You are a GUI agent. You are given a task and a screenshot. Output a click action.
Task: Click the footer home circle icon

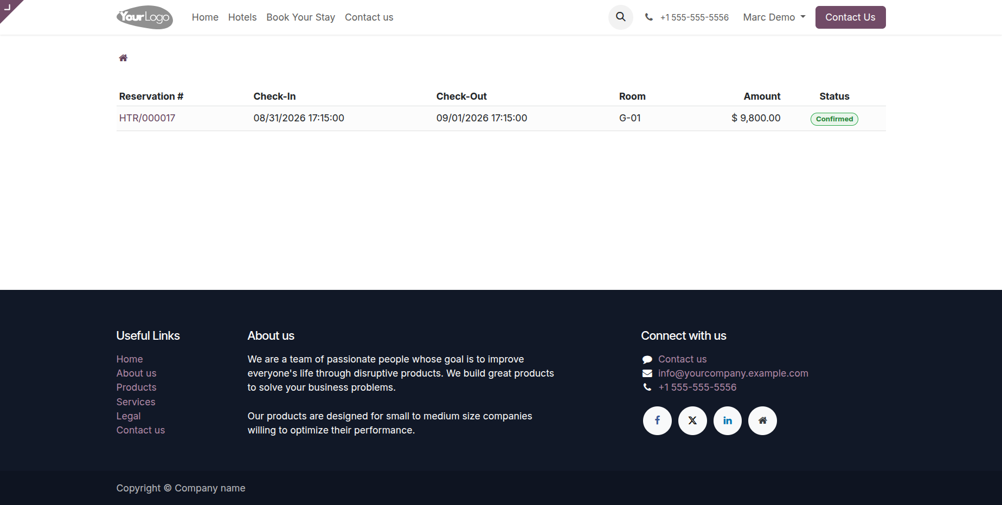tap(762, 420)
